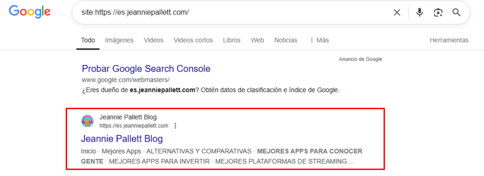The width and height of the screenshot is (484, 176).
Task: Select the Web results tab
Action: [x=257, y=40]
